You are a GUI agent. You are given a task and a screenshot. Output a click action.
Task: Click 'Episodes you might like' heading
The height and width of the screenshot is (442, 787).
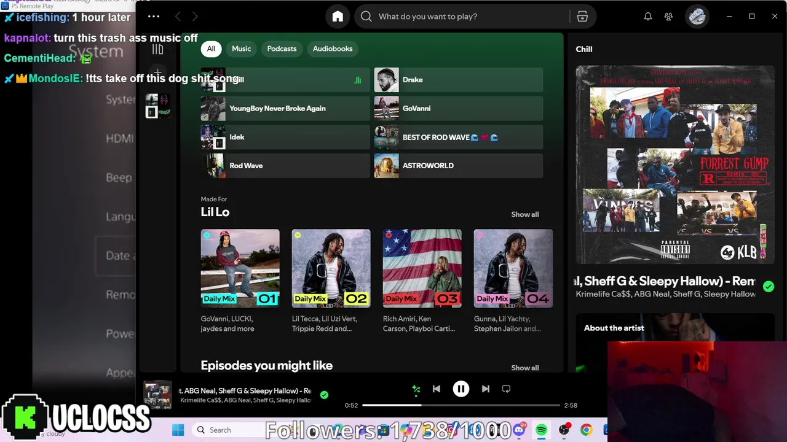click(x=266, y=365)
